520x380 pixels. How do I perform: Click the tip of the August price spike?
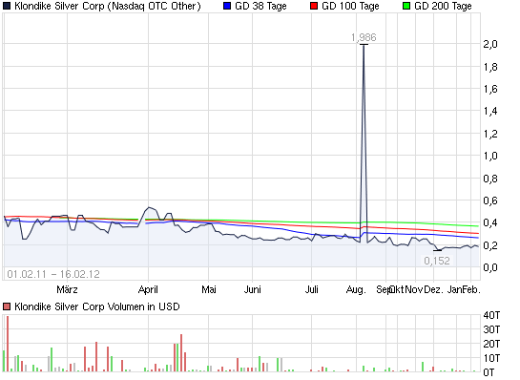364,45
